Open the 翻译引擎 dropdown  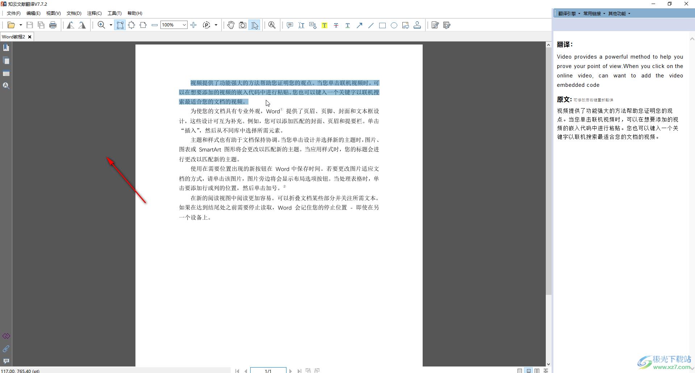[569, 13]
